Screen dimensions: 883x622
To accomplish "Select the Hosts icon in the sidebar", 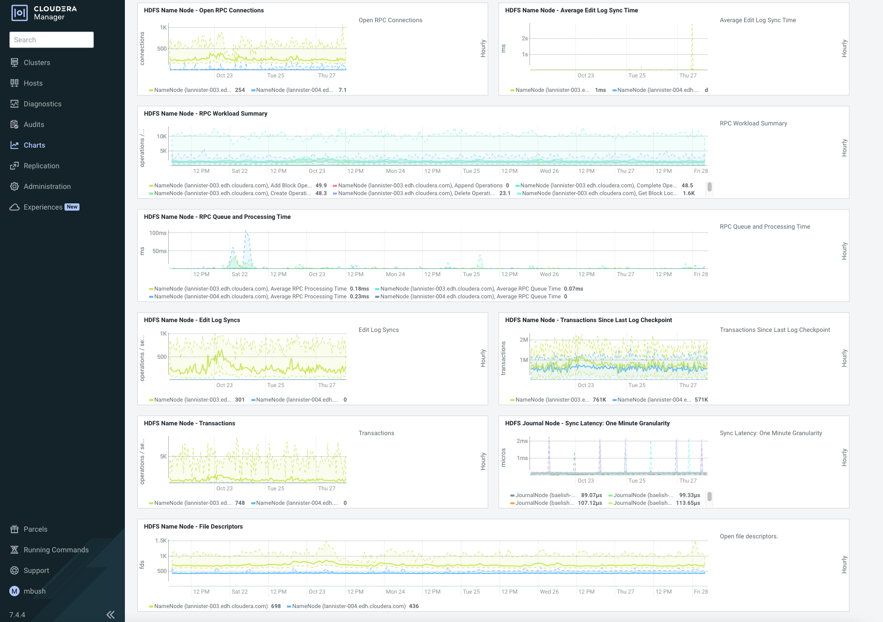I will click(33, 83).
